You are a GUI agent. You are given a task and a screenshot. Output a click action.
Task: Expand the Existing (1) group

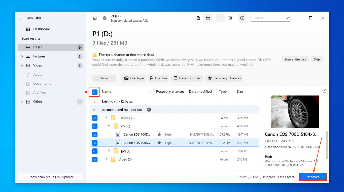pyautogui.click(x=95, y=102)
